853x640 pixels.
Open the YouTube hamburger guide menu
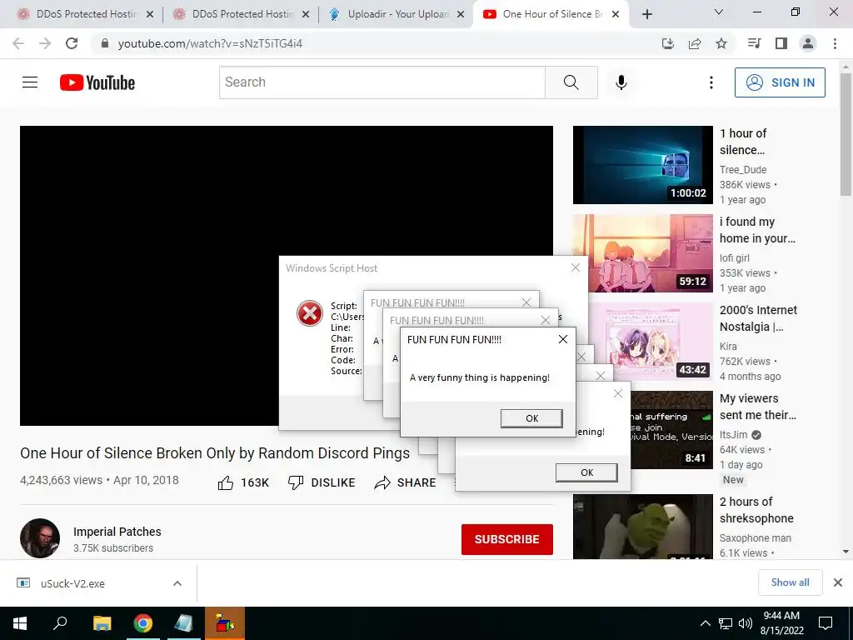click(x=30, y=82)
